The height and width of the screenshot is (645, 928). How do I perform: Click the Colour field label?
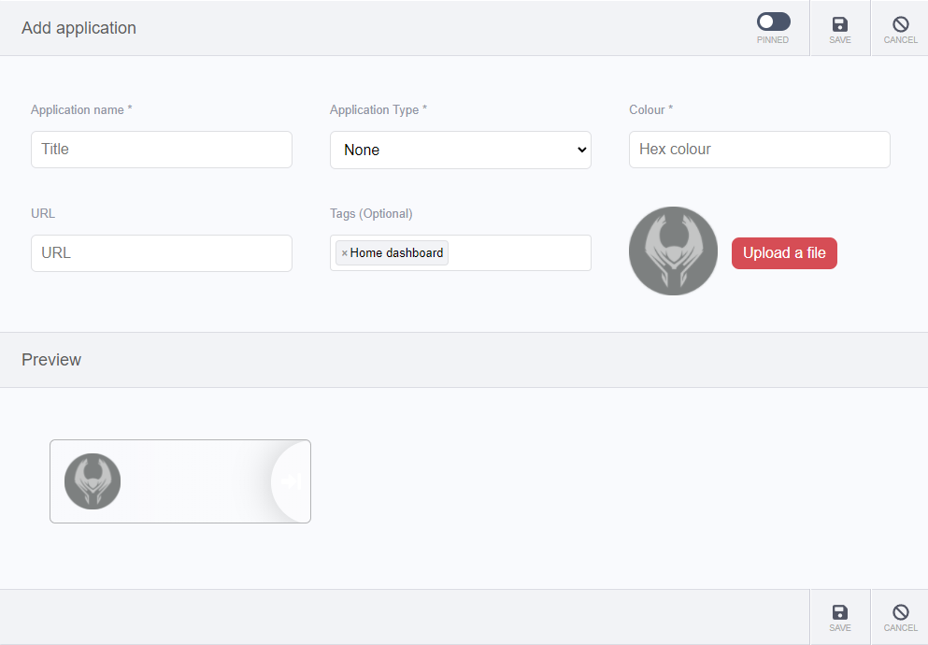650,109
